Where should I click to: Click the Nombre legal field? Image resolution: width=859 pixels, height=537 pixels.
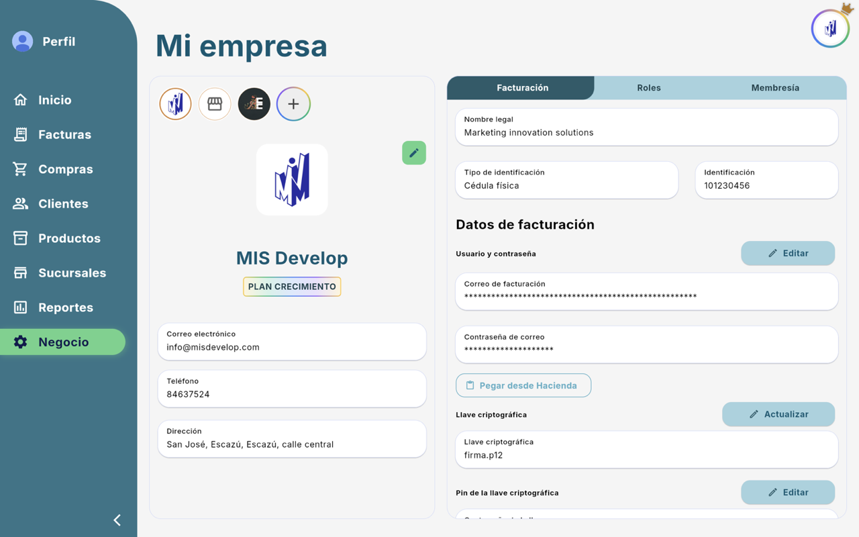click(647, 126)
